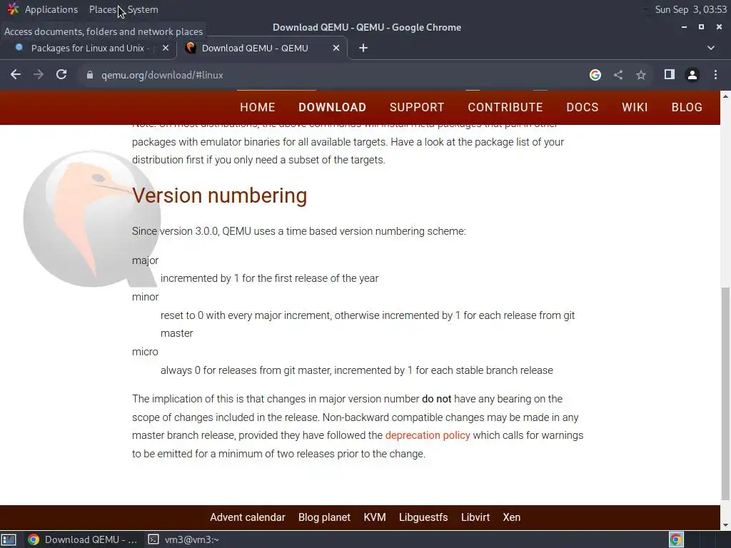View site information lock icon
The image size is (731, 548).
(x=90, y=75)
